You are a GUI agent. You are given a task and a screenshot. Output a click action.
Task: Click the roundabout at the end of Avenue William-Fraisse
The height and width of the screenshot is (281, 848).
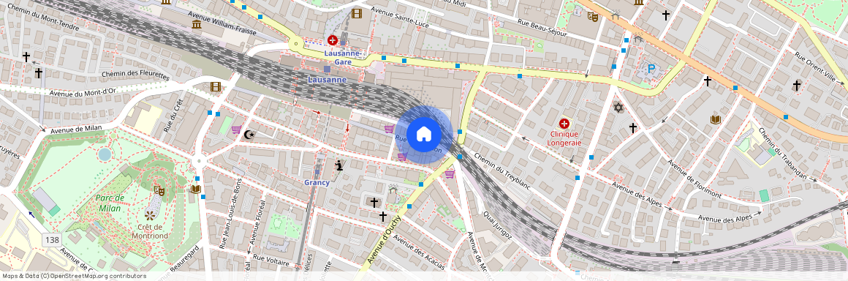[x=295, y=43]
